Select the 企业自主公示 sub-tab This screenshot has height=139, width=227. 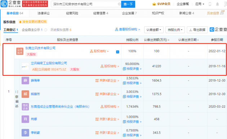click(x=32, y=30)
